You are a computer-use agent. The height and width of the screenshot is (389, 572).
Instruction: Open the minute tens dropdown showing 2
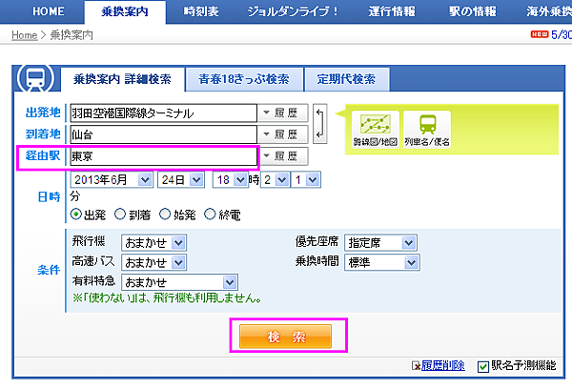click(x=276, y=180)
